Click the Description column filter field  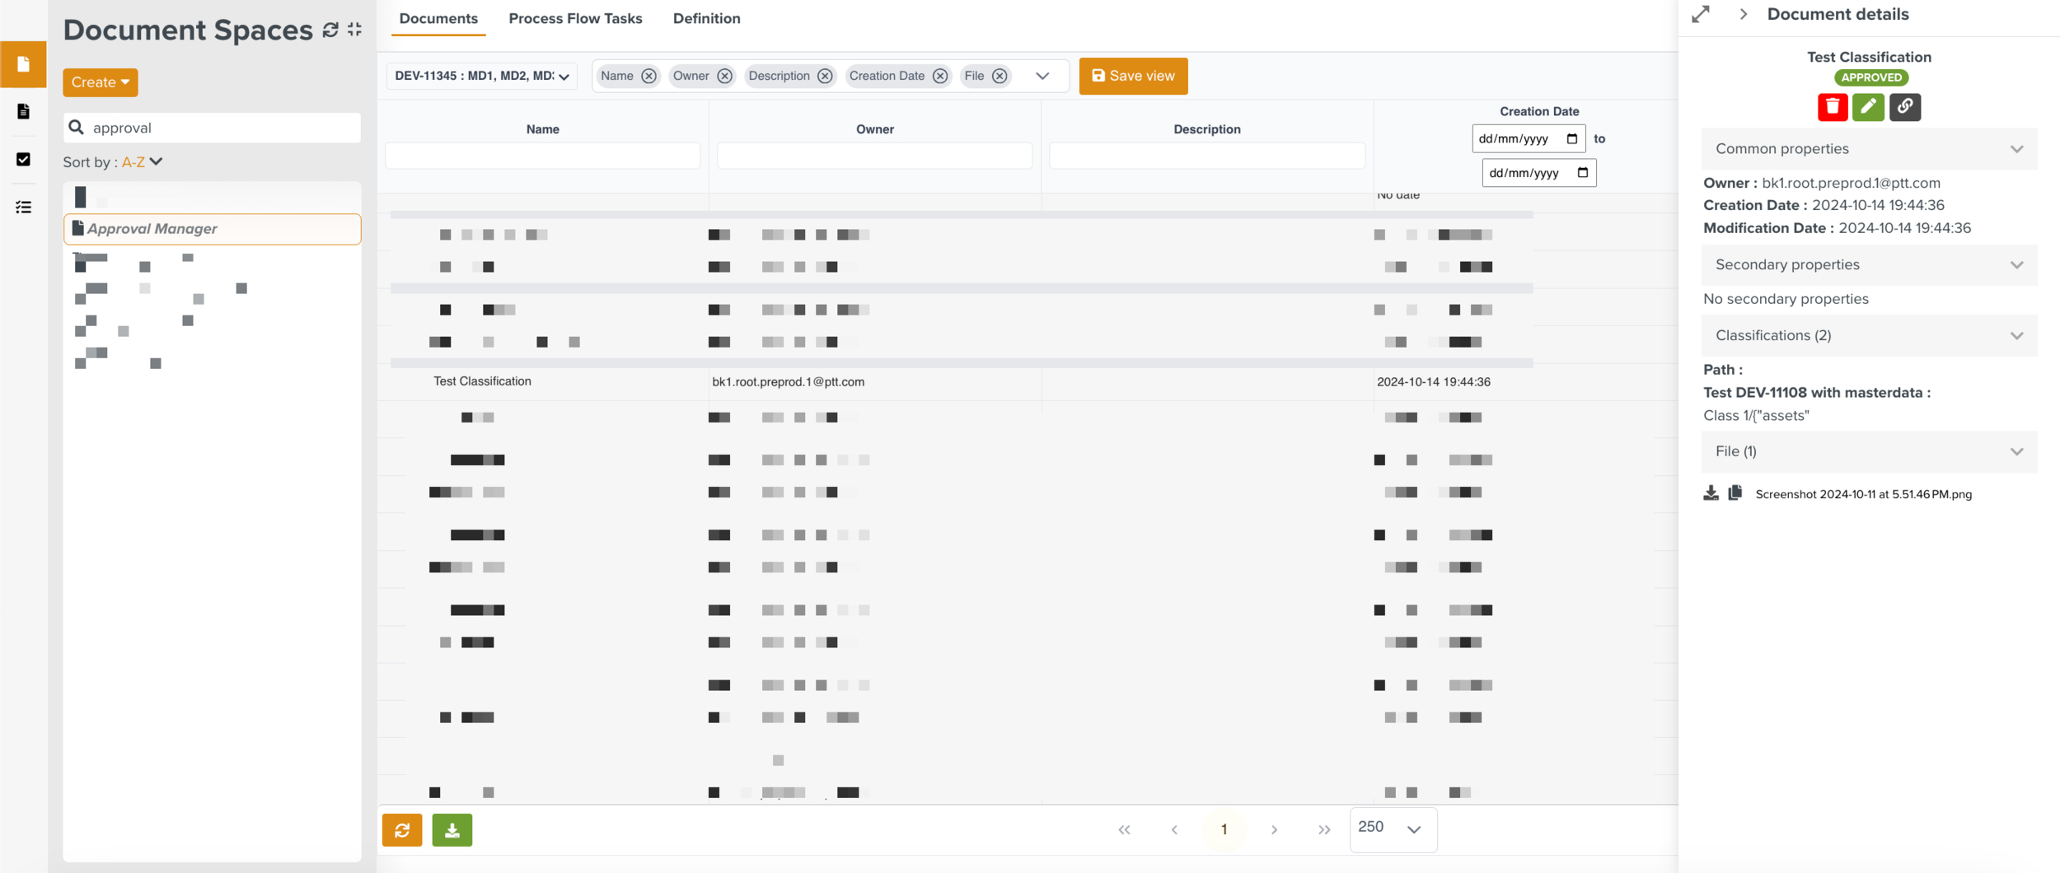click(x=1207, y=156)
